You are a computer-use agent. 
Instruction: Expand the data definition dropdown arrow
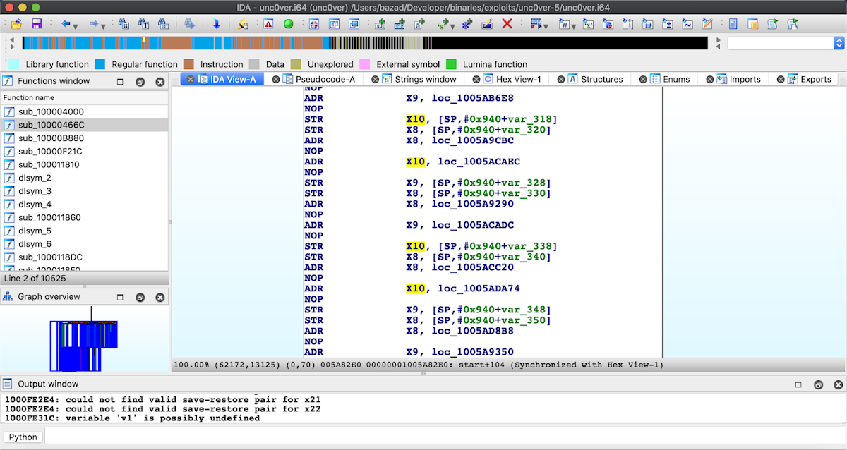(545, 25)
